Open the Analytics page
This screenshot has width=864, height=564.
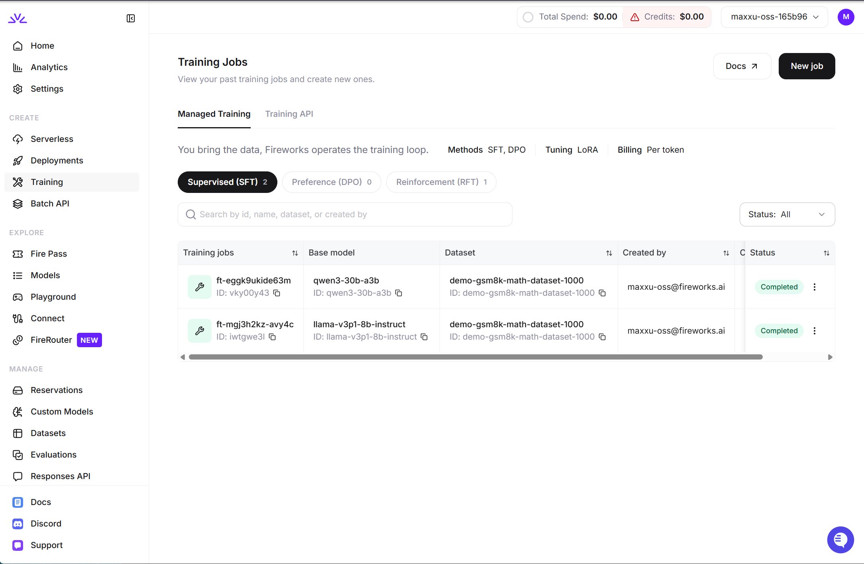coord(72,67)
